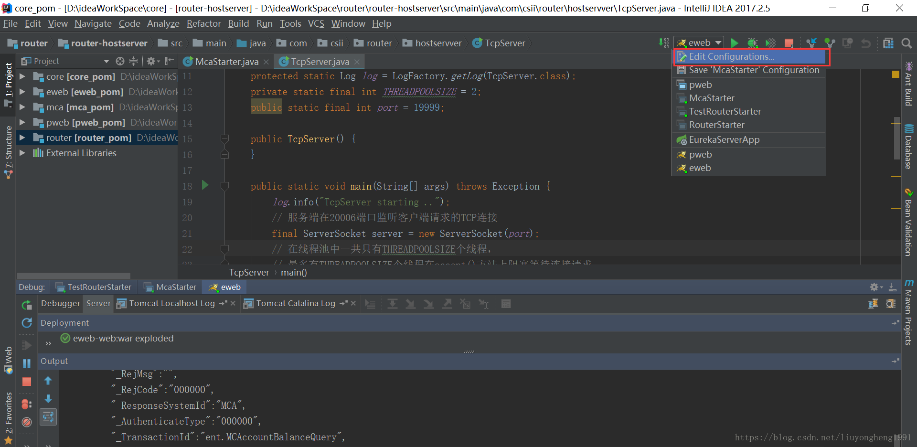This screenshot has height=447, width=917.
Task: Expand External Libraries node
Action: coord(22,153)
